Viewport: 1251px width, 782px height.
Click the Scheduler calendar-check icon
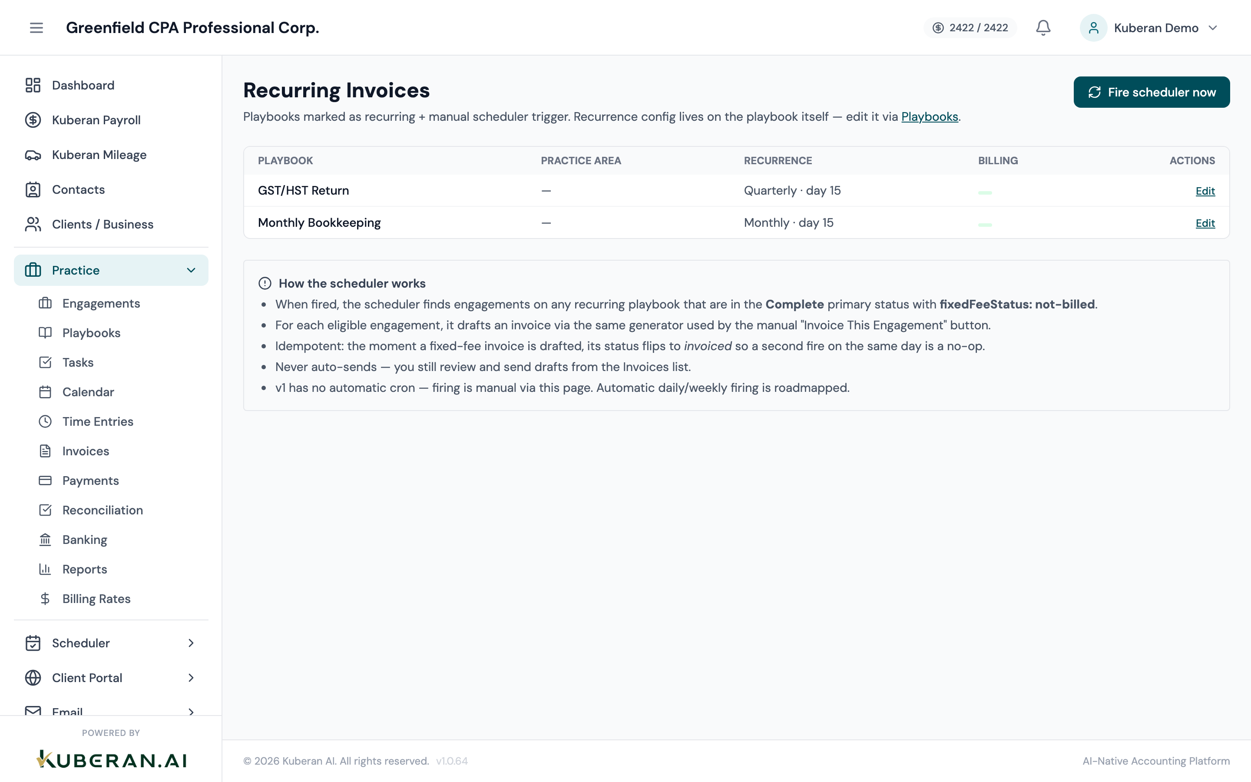click(x=33, y=643)
